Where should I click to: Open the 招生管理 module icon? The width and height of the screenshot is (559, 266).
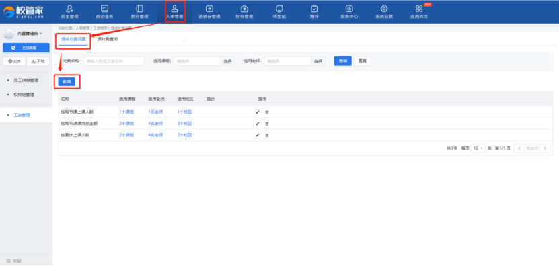click(70, 9)
